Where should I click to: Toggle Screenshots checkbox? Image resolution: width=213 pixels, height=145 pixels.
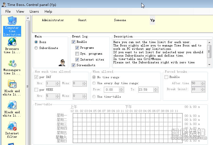(x=73, y=65)
